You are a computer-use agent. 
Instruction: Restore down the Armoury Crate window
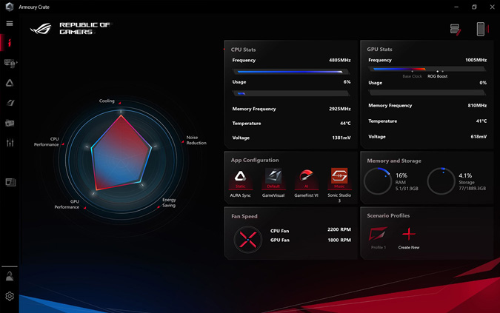(x=474, y=7)
